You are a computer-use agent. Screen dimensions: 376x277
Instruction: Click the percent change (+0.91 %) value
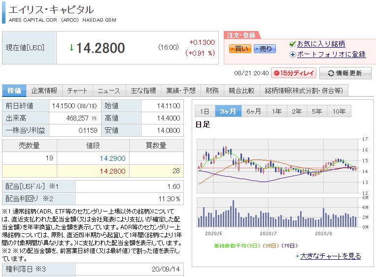(200, 53)
